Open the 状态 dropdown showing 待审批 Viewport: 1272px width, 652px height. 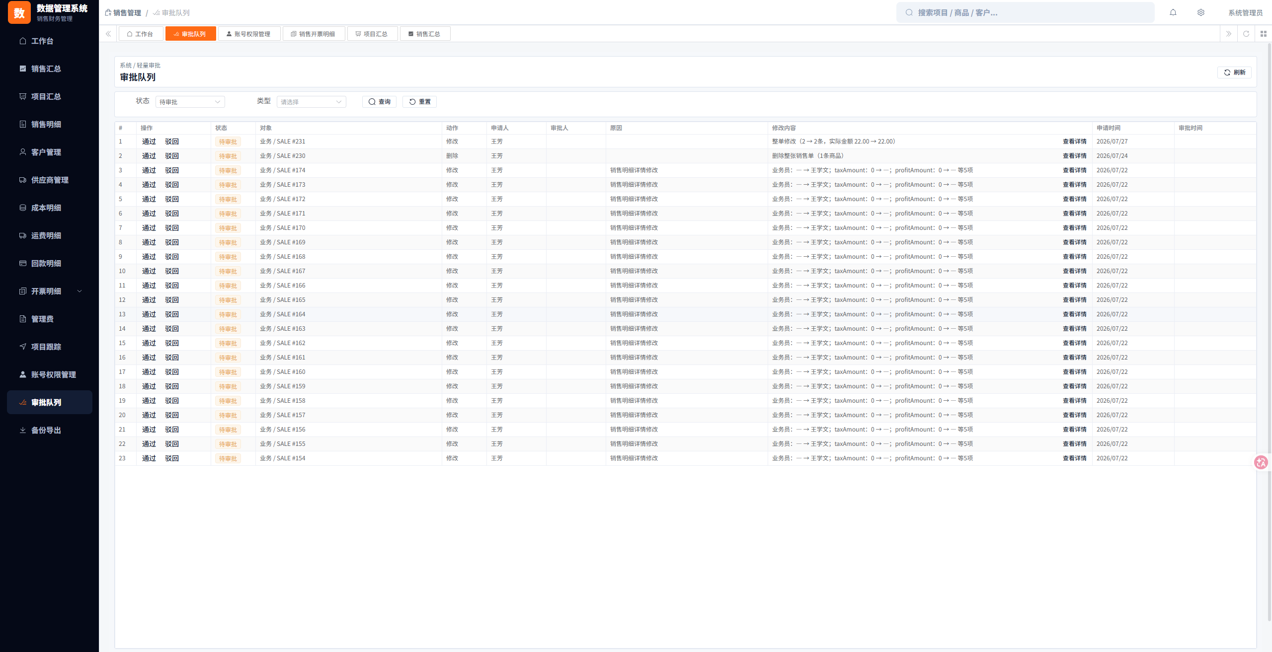click(x=190, y=102)
